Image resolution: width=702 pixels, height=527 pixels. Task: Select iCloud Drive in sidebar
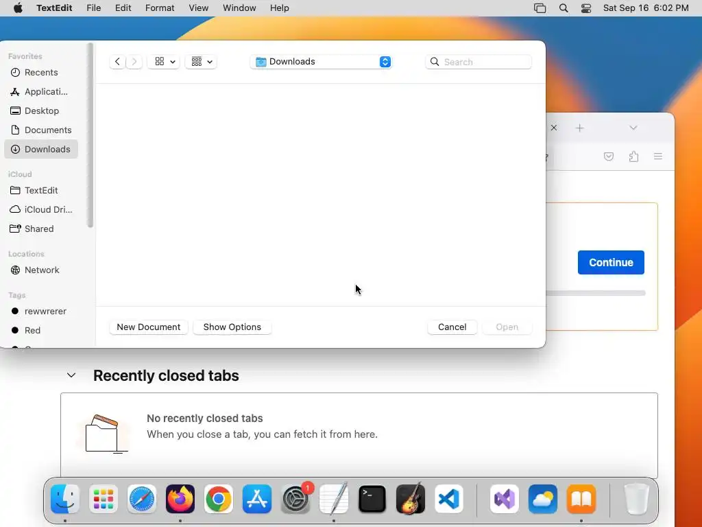pos(40,210)
